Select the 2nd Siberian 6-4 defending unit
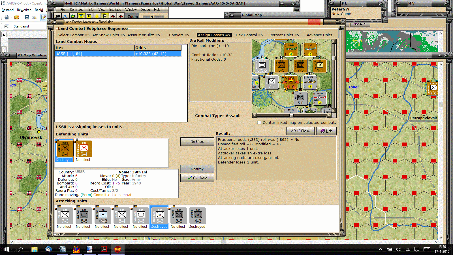The image size is (453, 255). 84,149
